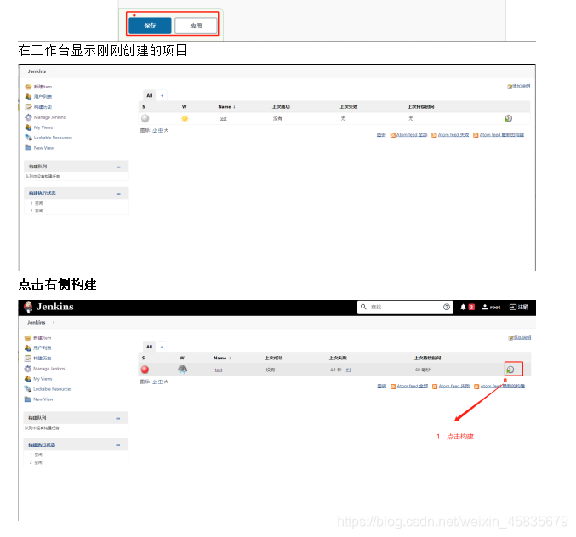Click the grey status ball in upper job table
This screenshot has width=576, height=537.
(145, 118)
